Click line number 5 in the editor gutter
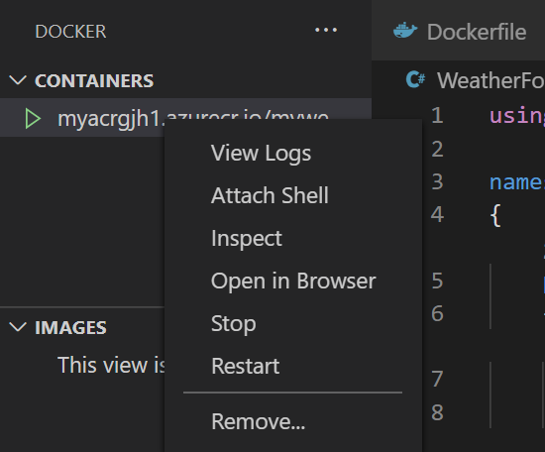 437,281
